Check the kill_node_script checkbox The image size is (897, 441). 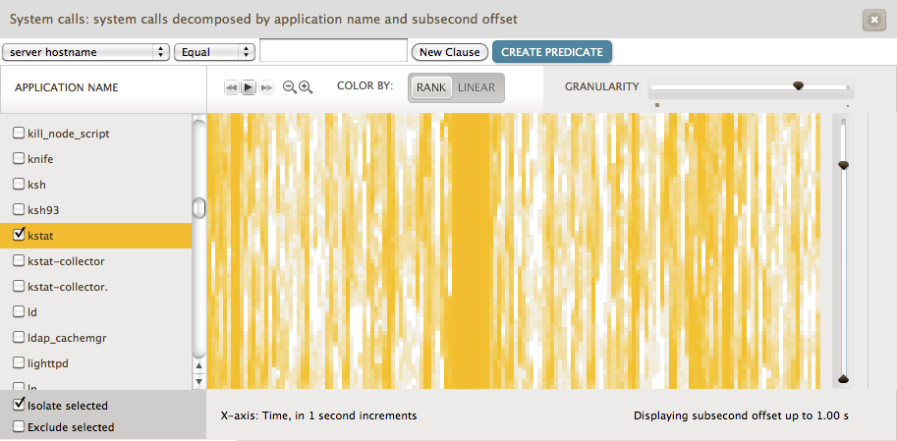tap(19, 132)
